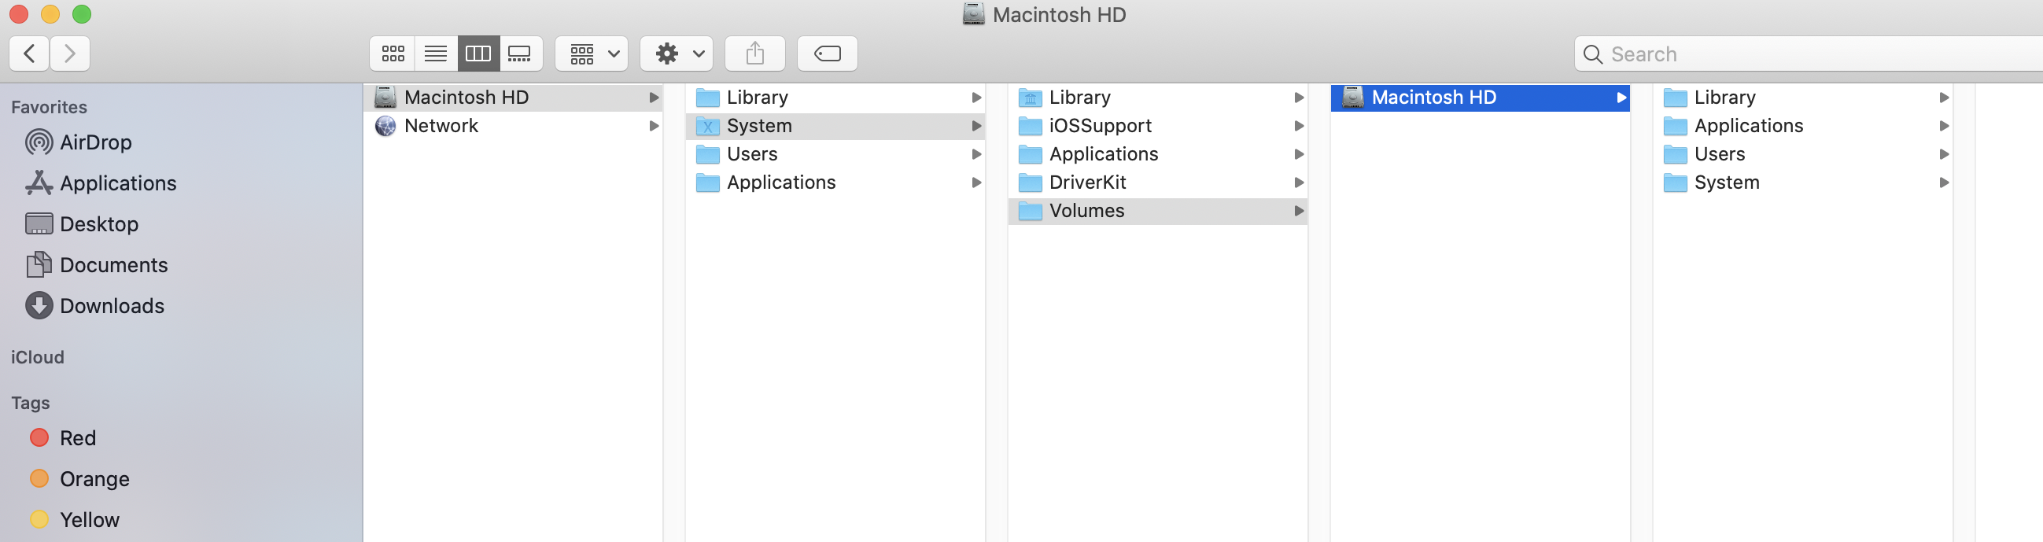Viewport: 2043px width, 542px height.
Task: Select Applications in the third column
Action: (x=1158, y=154)
